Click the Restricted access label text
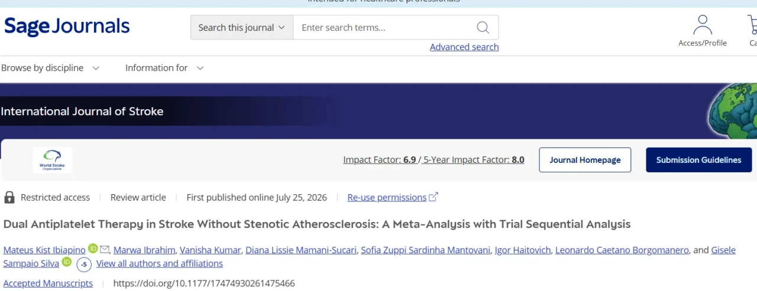The width and height of the screenshot is (757, 291). pyautogui.click(x=56, y=198)
